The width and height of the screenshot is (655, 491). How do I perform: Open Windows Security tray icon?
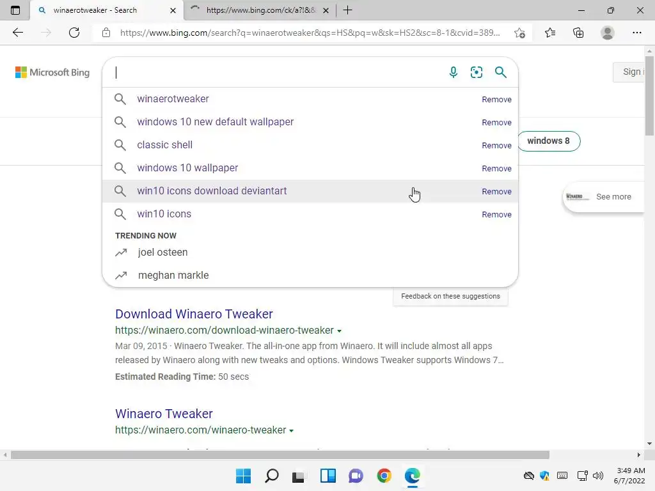point(545,476)
